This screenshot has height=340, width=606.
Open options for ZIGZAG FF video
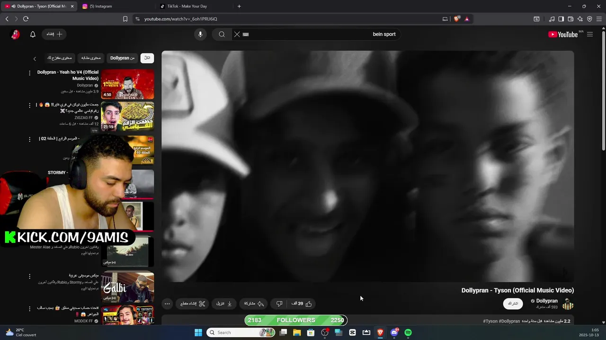tap(29, 105)
